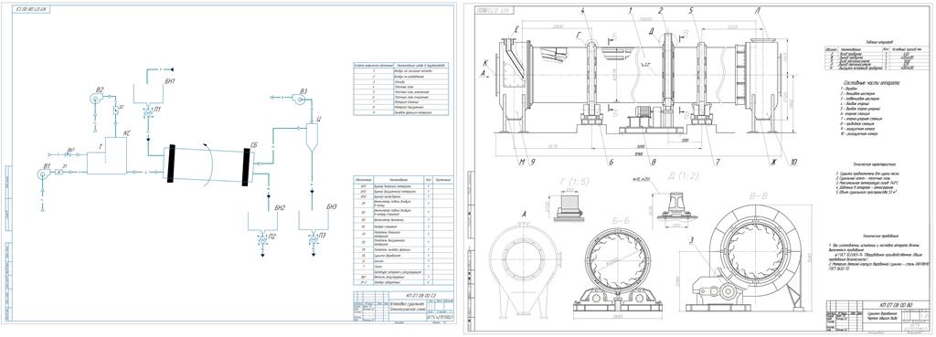Image resolution: width=936 pixels, height=337 pixels.
Task: Select the feeder symbol П3 under bunker БН3
Action: (313, 237)
